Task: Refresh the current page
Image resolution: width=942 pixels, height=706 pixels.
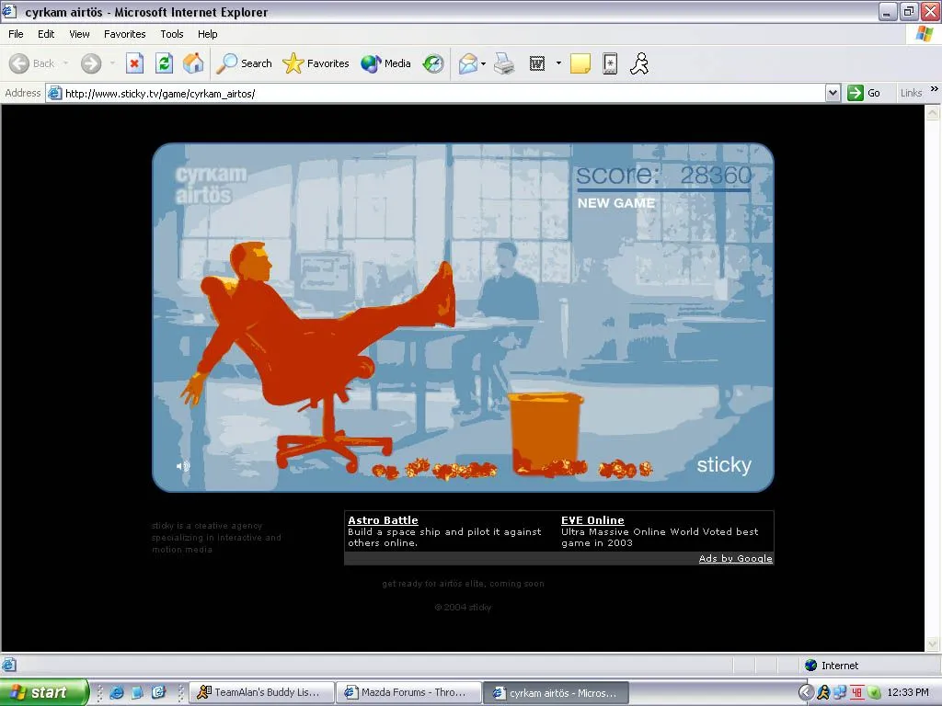Action: pos(165,63)
